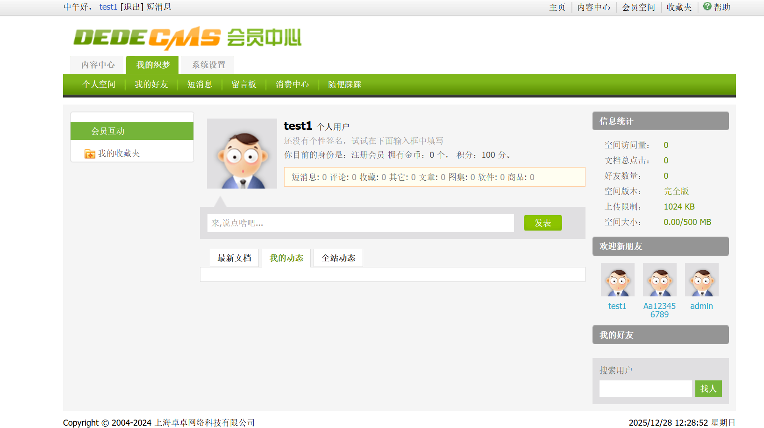The height and width of the screenshot is (428, 764).
Task: Go to 消费中心 in navigation bar
Action: click(x=292, y=84)
